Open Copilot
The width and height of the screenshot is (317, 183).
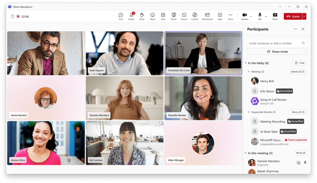195,16
